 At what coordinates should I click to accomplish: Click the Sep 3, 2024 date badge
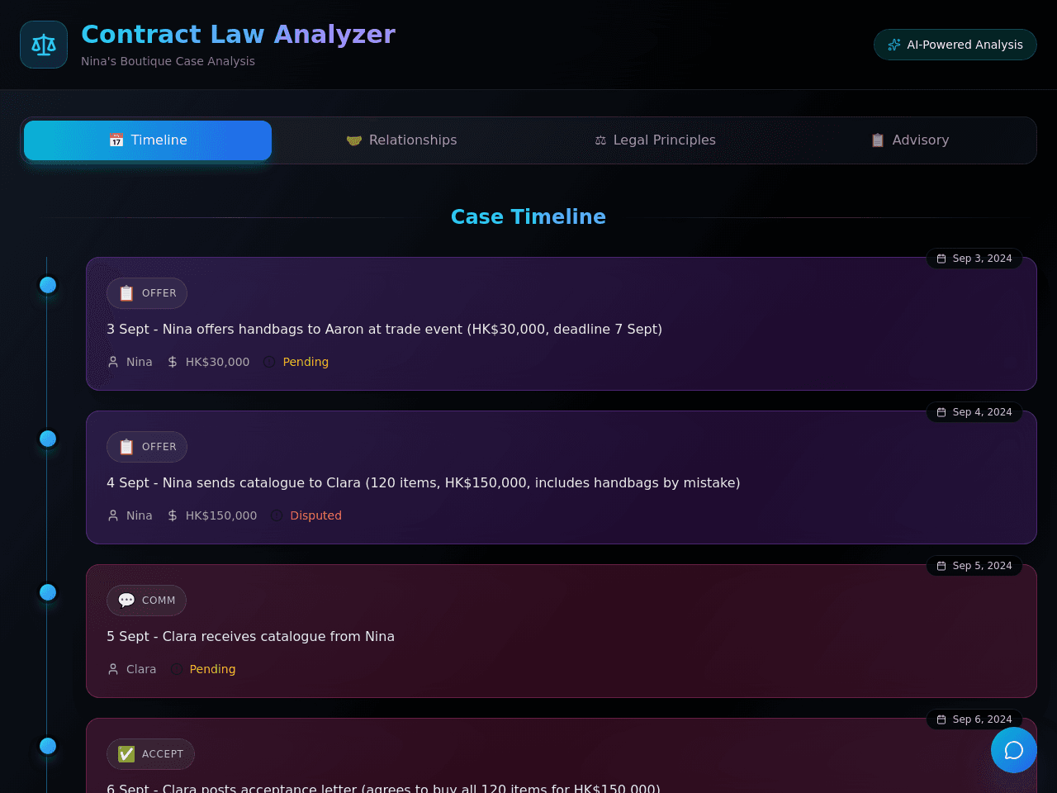pos(974,259)
